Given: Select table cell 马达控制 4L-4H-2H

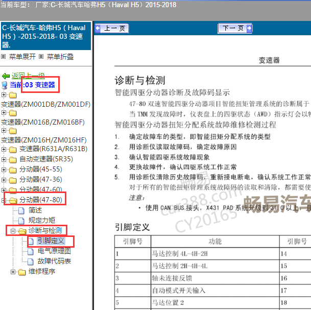Looking at the screenshot, I should pos(215,254).
